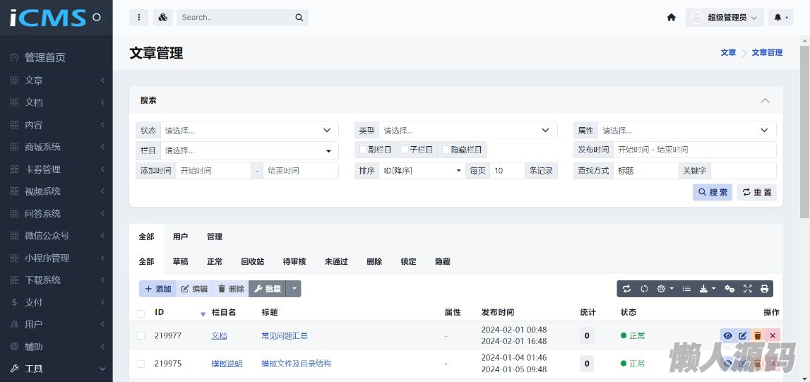Click the 开始时间 input for 添加时间
This screenshot has height=382, width=810.
tap(213, 171)
